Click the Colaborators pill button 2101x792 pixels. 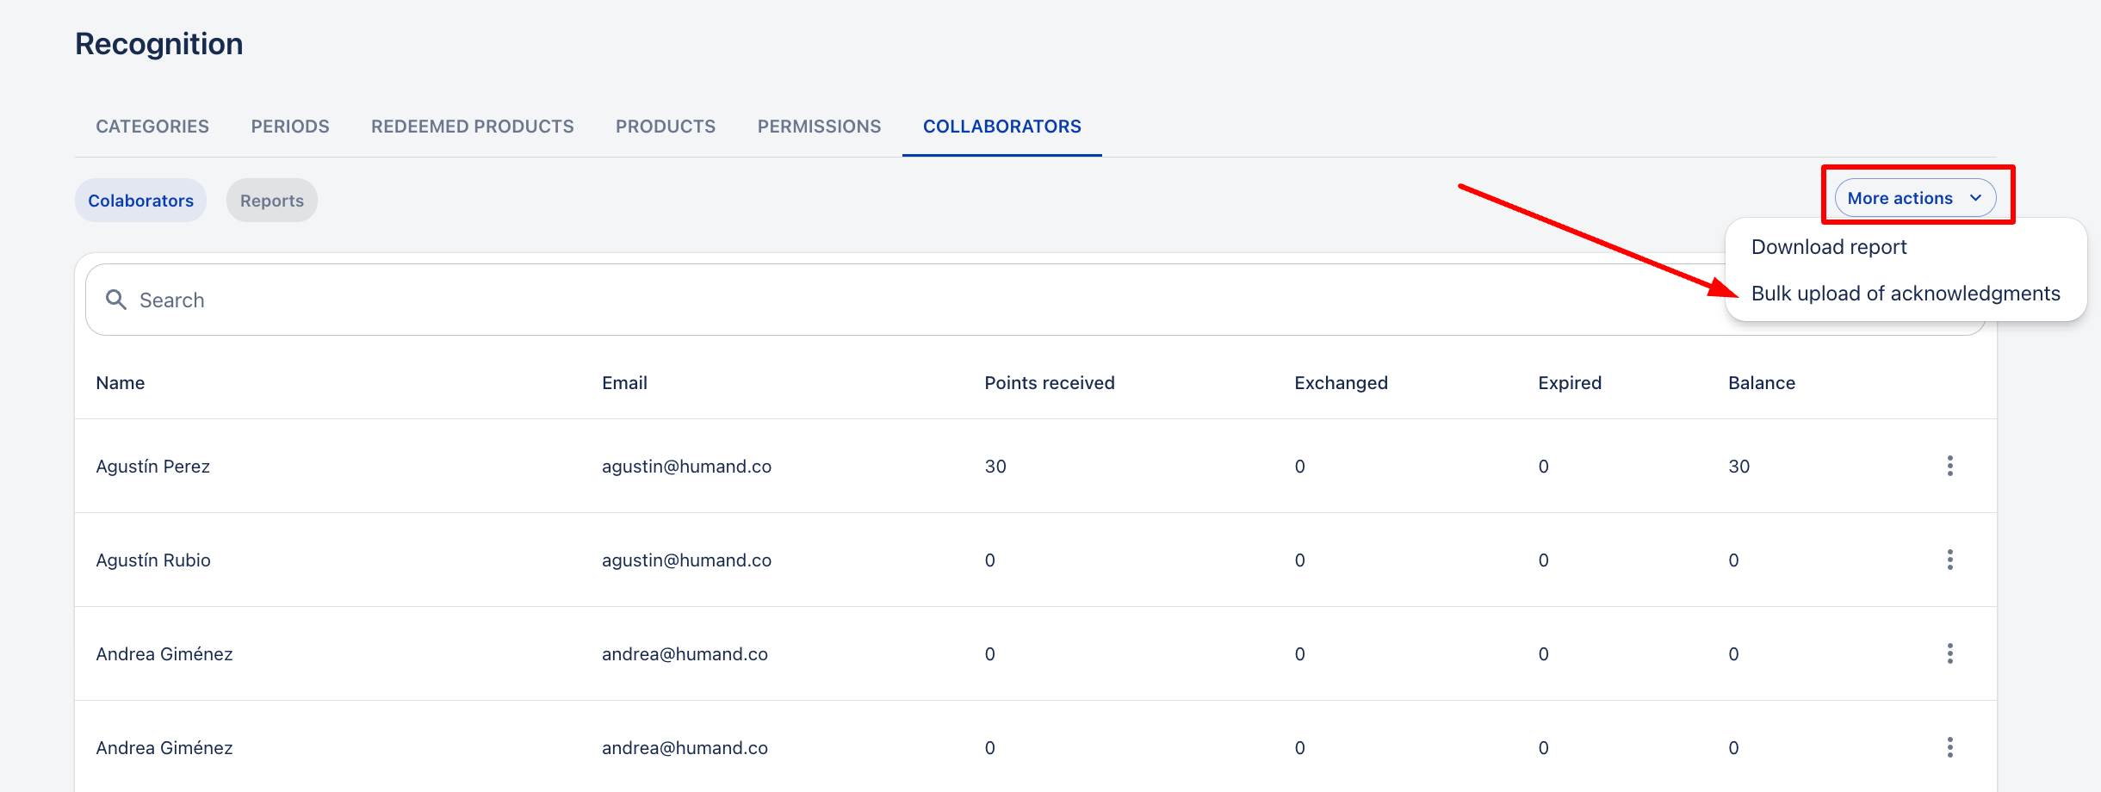pyautogui.click(x=140, y=201)
